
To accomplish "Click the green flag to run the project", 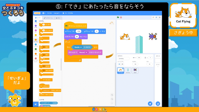I will 118,18.
